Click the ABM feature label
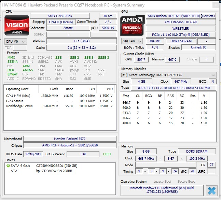 point(26,66)
